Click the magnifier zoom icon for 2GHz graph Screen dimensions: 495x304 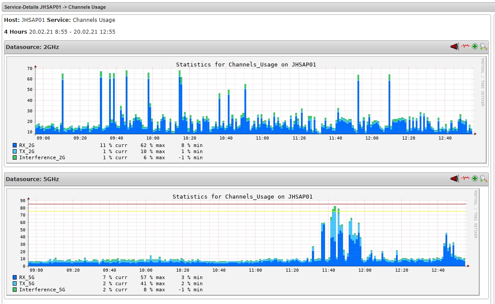484,47
